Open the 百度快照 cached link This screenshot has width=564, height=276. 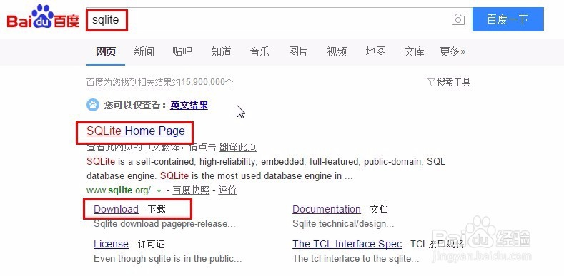pyautogui.click(x=191, y=190)
